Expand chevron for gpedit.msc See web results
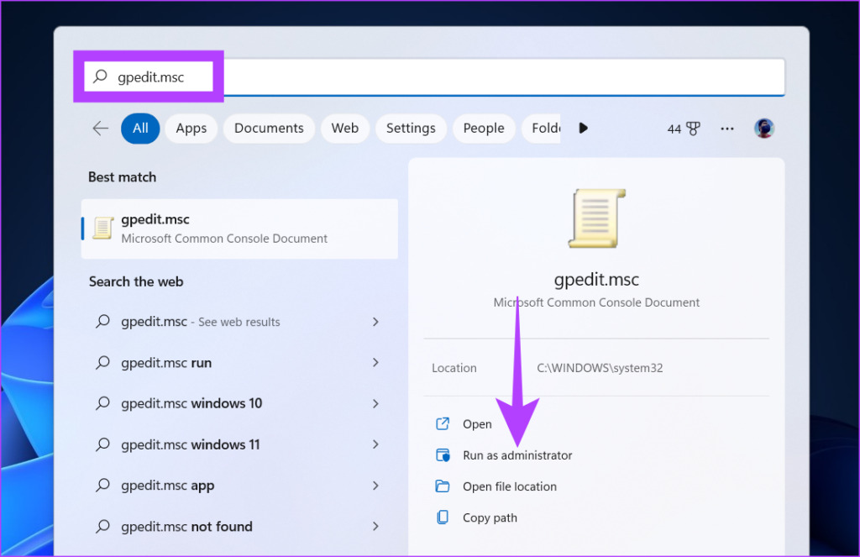Image resolution: width=860 pixels, height=557 pixels. click(x=375, y=322)
